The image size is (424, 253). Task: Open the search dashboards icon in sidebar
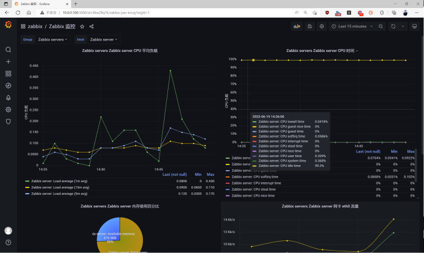tap(9, 50)
